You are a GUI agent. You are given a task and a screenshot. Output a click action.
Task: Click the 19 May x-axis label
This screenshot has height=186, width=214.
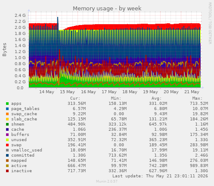pyautogui.click(x=150, y=92)
